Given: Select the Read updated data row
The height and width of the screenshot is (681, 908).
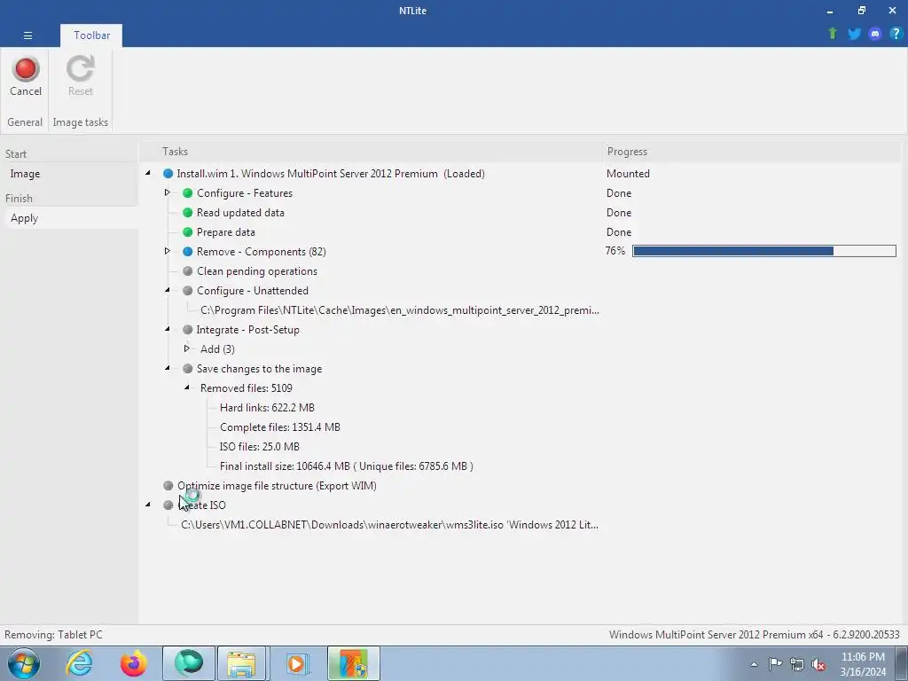Looking at the screenshot, I should tap(240, 213).
